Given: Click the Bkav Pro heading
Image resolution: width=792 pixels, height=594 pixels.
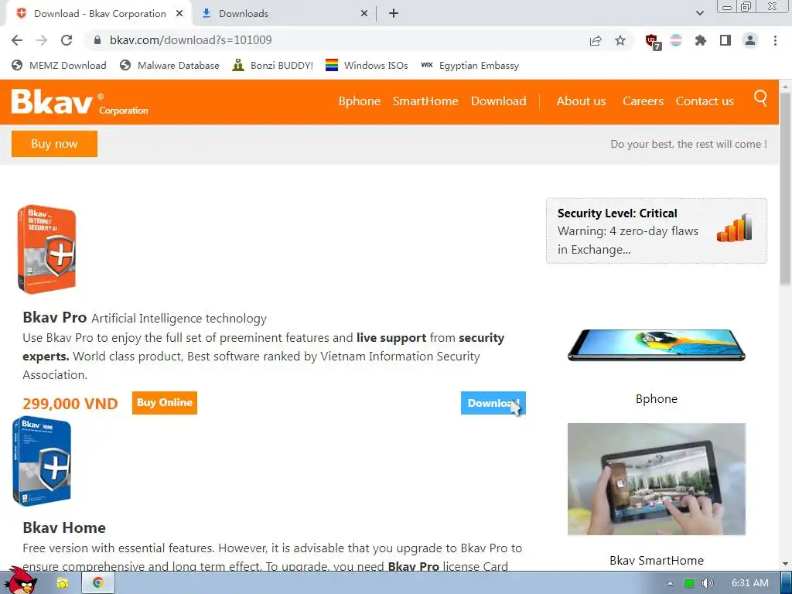Looking at the screenshot, I should coord(55,318).
